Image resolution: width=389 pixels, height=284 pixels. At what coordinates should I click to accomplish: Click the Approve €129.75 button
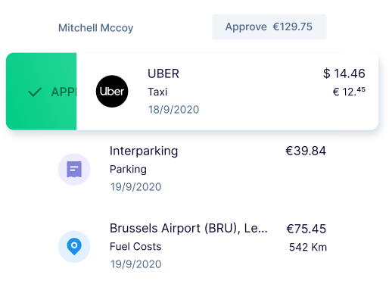click(x=269, y=27)
